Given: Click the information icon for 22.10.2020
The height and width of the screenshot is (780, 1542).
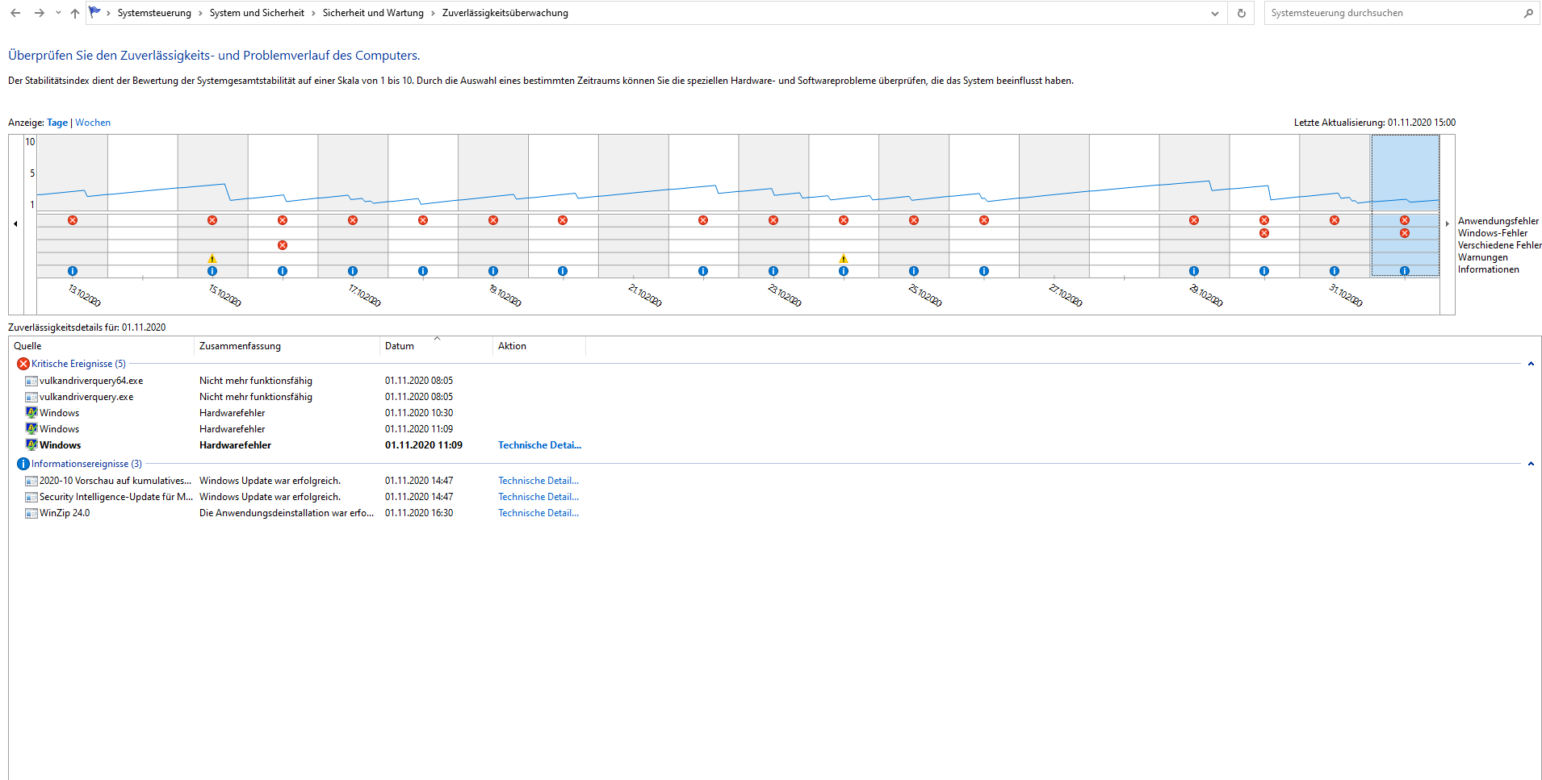Looking at the screenshot, I should (x=703, y=271).
